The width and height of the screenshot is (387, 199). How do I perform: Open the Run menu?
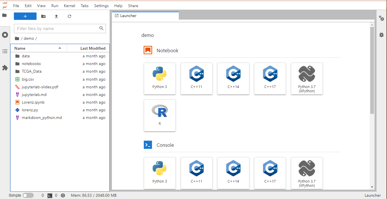[x=55, y=6]
